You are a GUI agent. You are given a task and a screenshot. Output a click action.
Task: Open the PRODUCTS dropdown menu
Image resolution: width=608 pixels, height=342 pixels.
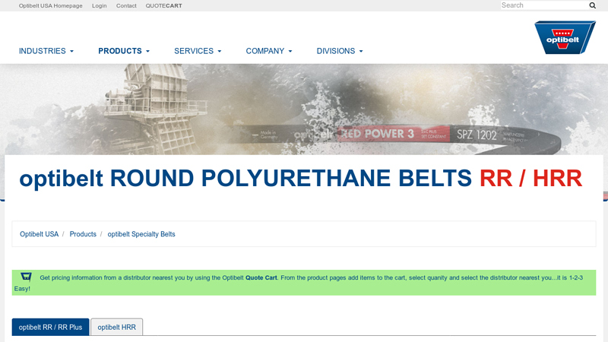coord(124,51)
